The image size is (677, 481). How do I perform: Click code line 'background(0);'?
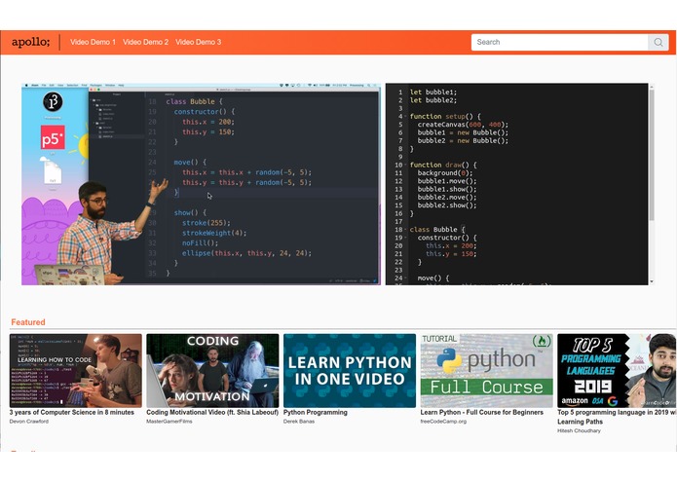click(x=445, y=173)
